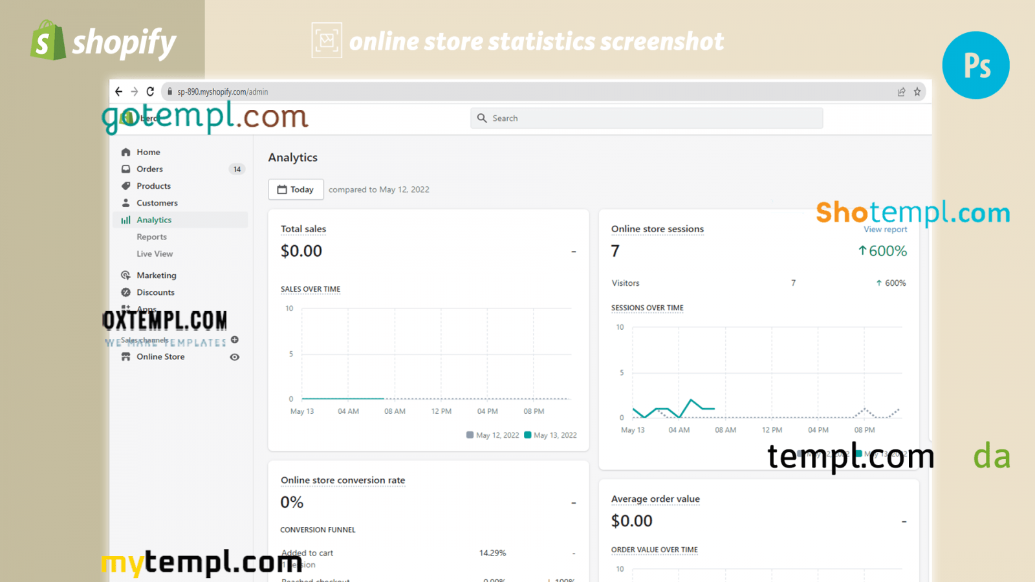Image resolution: width=1035 pixels, height=582 pixels.
Task: Click the share icon in address bar
Action: point(901,92)
